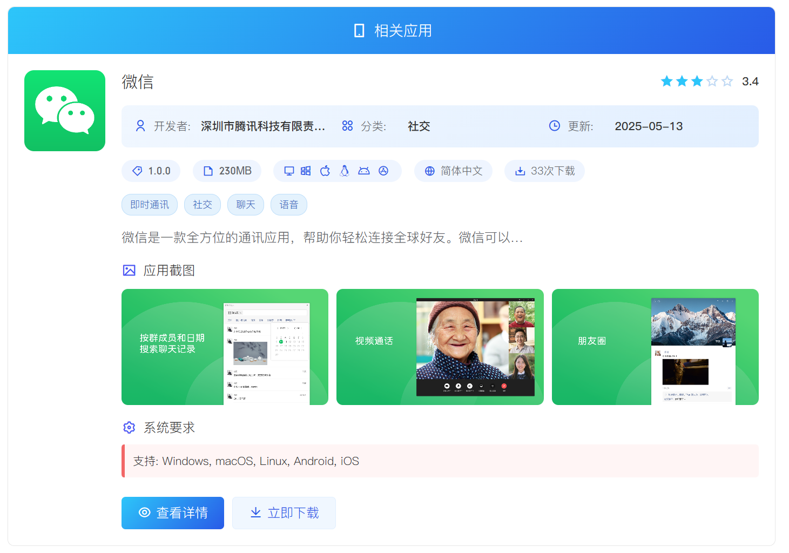Open the 朋友圈 Moments screenshot
789x553 pixels.
[655, 347]
